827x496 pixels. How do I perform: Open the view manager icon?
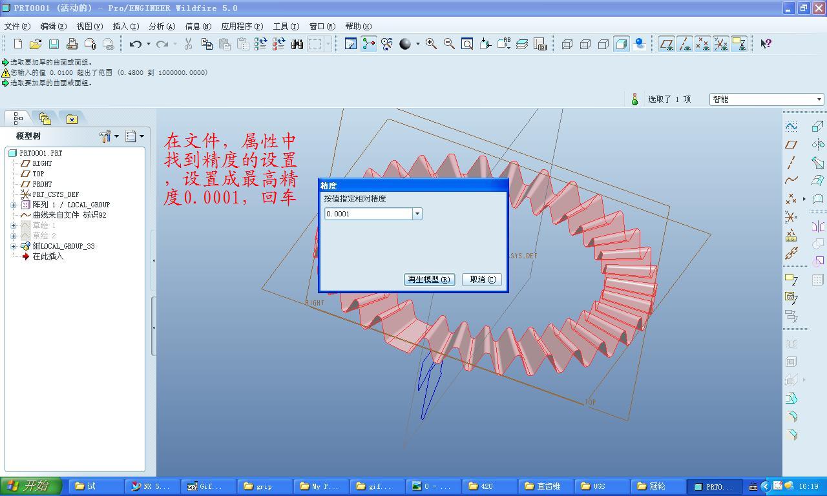pos(540,44)
